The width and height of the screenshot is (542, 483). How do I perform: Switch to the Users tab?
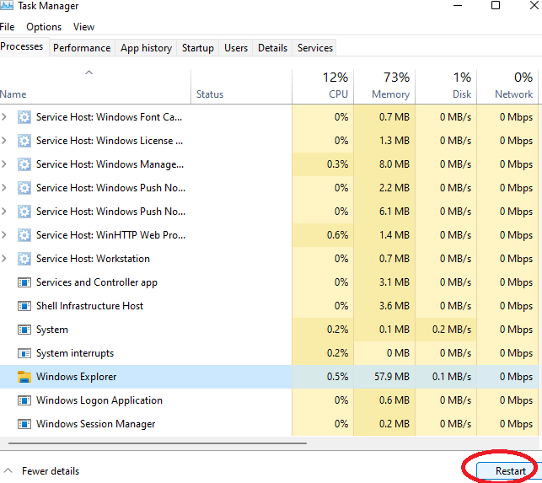pyautogui.click(x=236, y=48)
